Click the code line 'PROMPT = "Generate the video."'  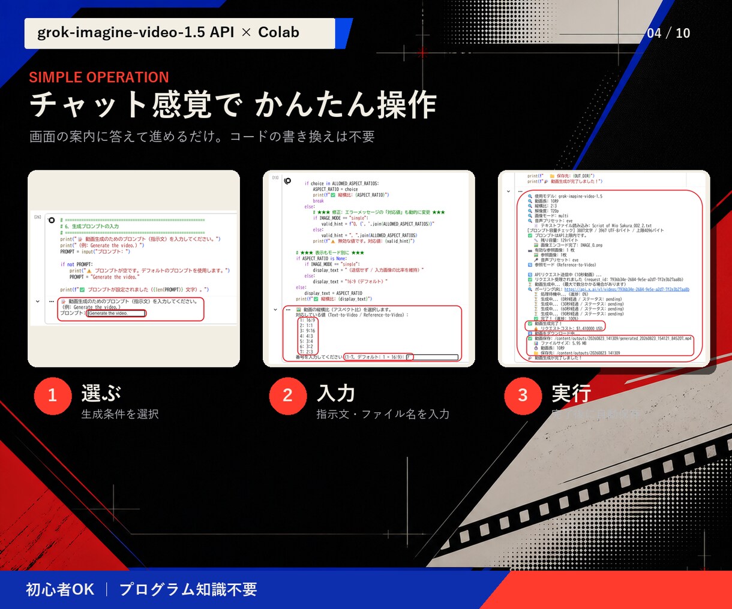[104, 277]
